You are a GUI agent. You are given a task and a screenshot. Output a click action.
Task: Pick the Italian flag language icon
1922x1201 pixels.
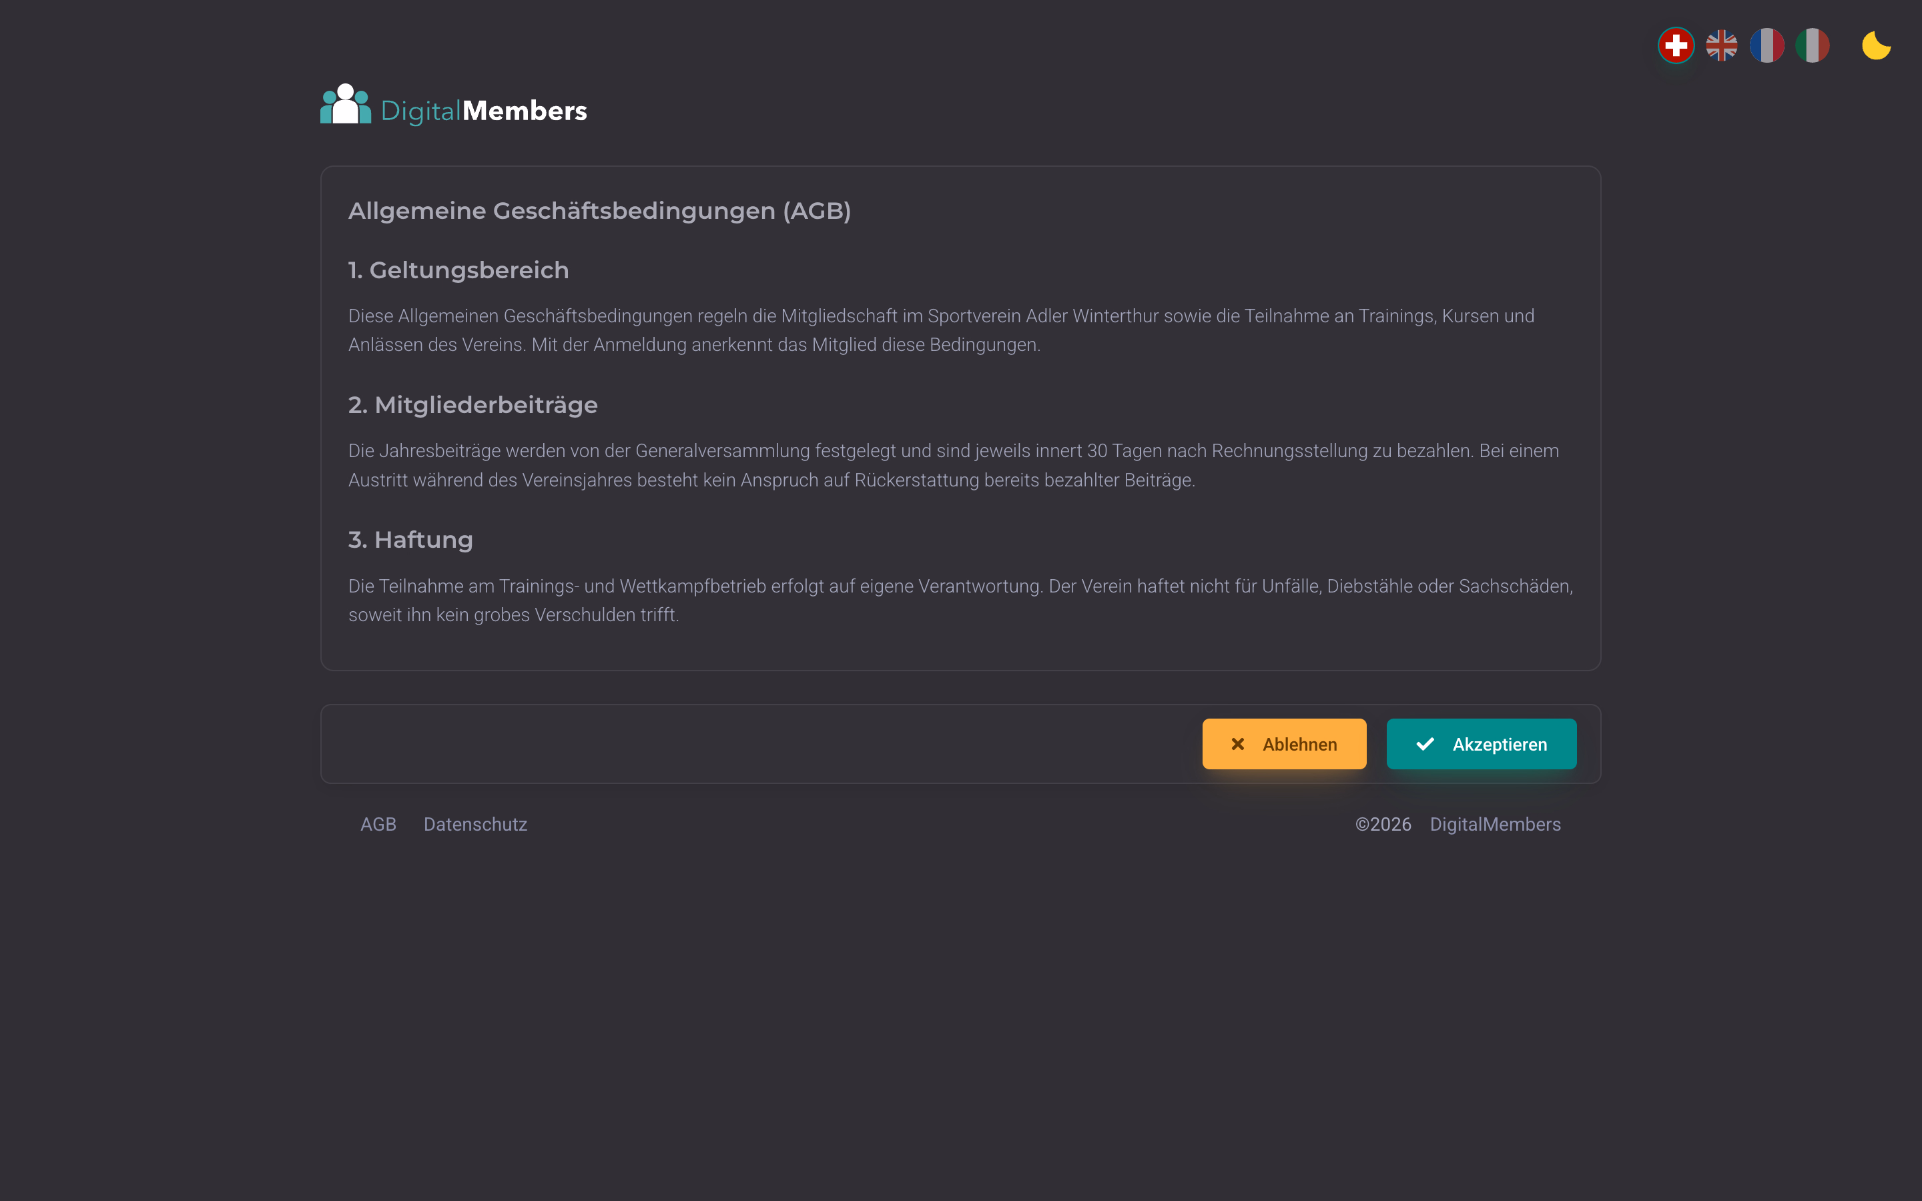click(x=1813, y=45)
